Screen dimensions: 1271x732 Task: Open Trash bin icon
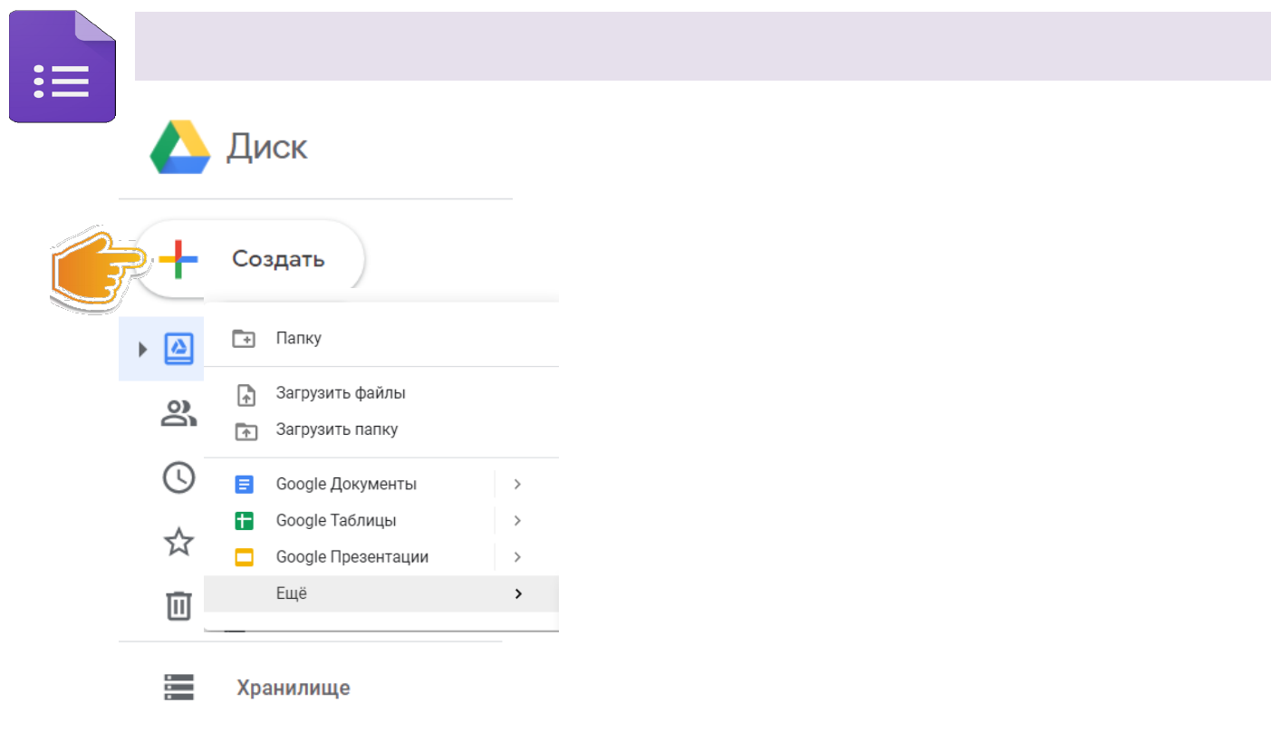pos(178,605)
